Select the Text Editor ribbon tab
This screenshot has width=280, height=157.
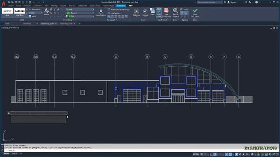coord(121,6)
